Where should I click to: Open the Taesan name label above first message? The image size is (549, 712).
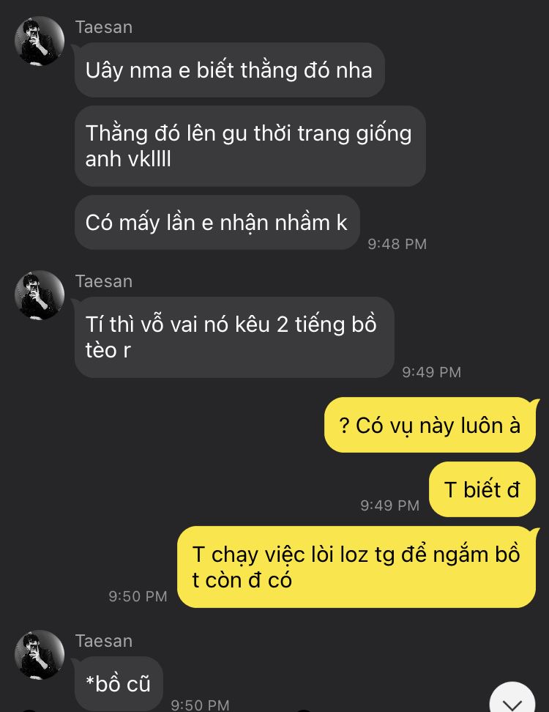click(x=104, y=27)
